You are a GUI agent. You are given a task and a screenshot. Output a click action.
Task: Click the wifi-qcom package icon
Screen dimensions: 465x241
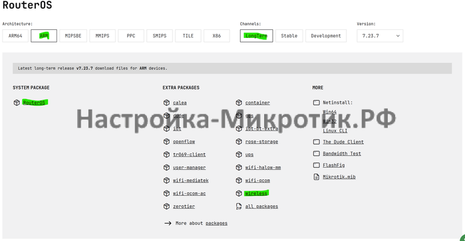(x=239, y=181)
